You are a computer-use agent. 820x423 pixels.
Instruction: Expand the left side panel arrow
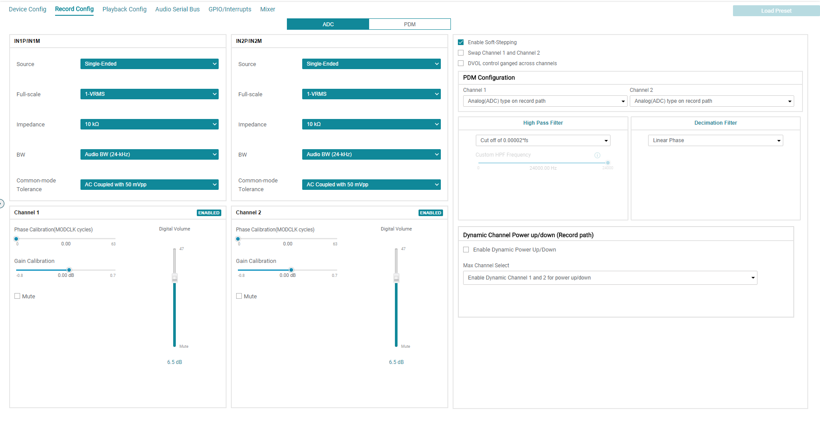[1, 203]
